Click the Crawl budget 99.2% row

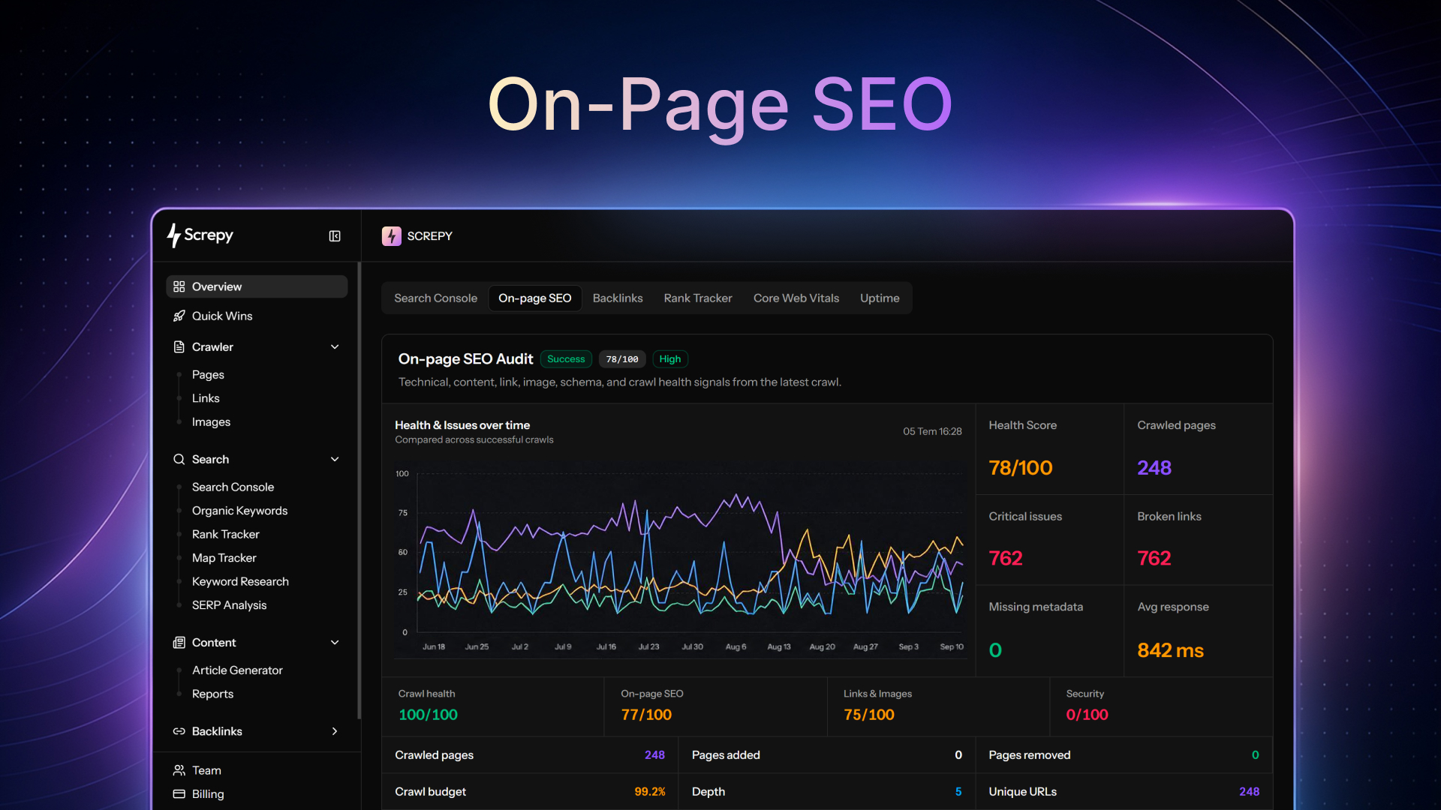click(530, 792)
